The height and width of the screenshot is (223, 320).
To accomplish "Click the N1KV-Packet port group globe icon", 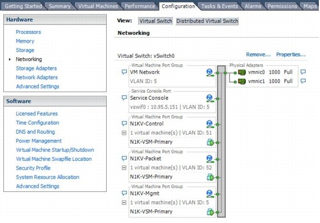I will coord(209,159).
